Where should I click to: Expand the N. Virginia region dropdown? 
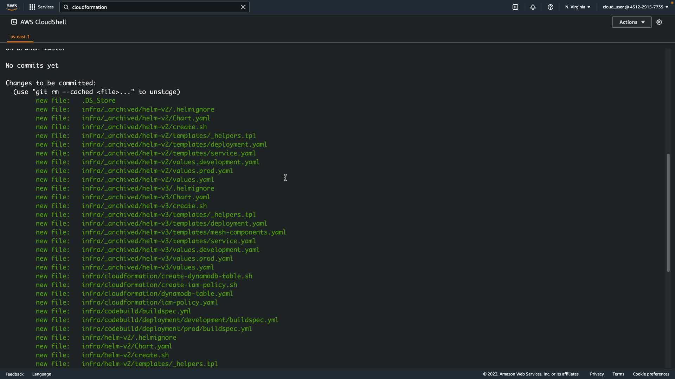click(x=578, y=7)
